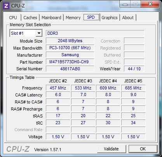Screen dimensions: 162x157
Task: Minimize the CPU-Z window
Action: click(x=125, y=4)
